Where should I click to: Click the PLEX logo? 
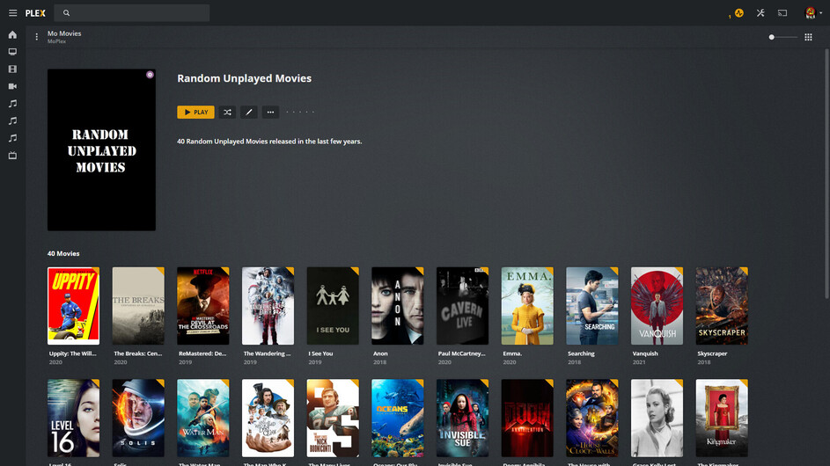35,13
